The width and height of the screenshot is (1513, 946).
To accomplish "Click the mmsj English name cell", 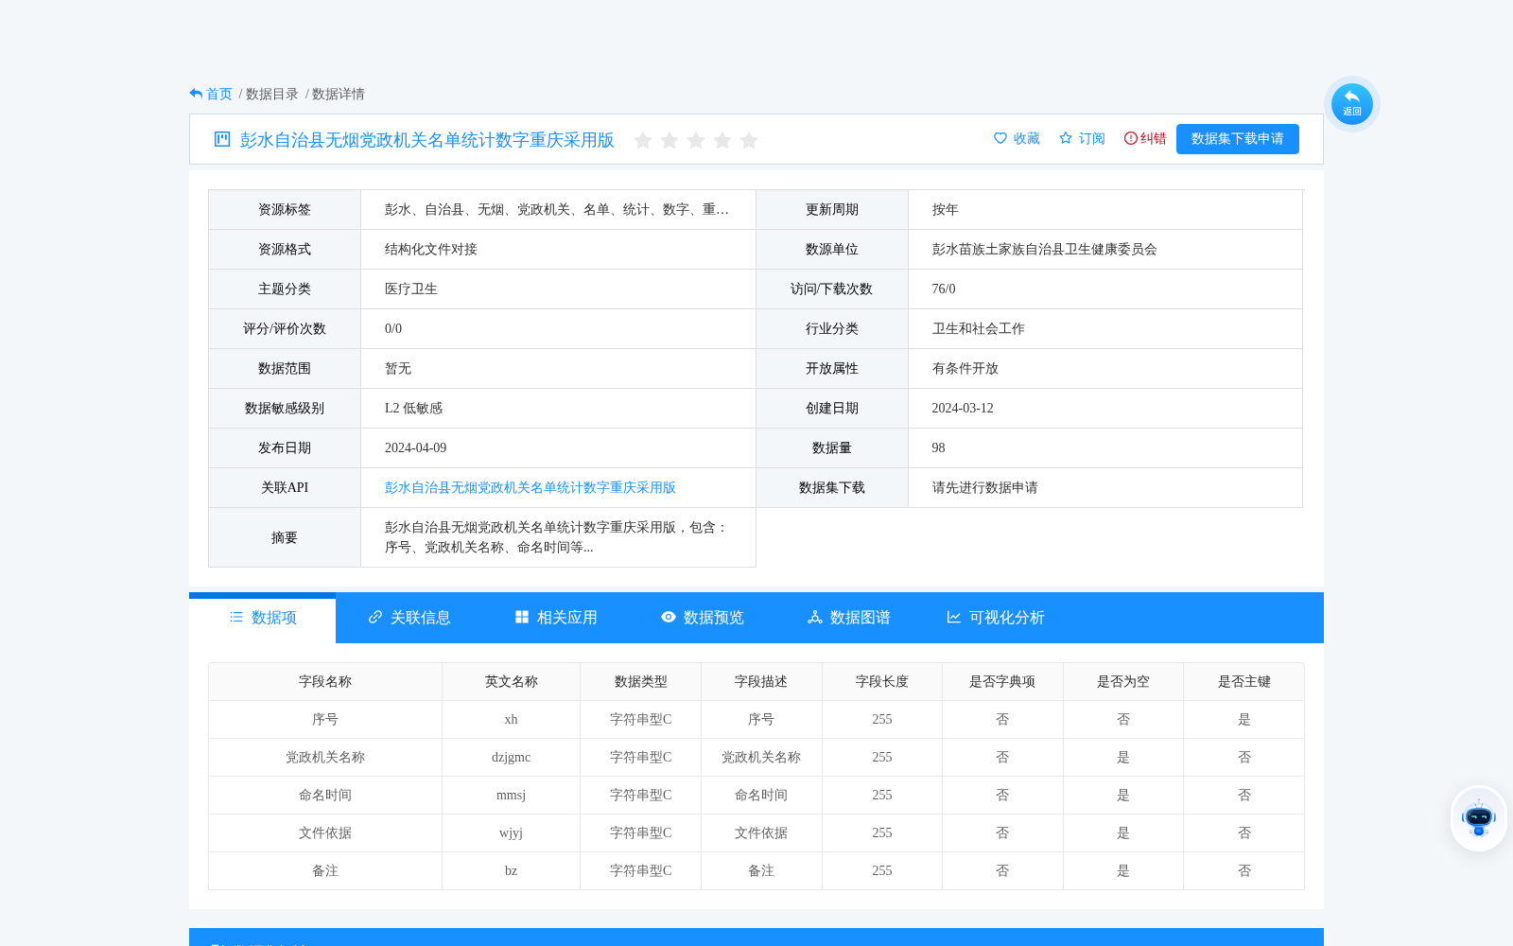I will 512,796.
